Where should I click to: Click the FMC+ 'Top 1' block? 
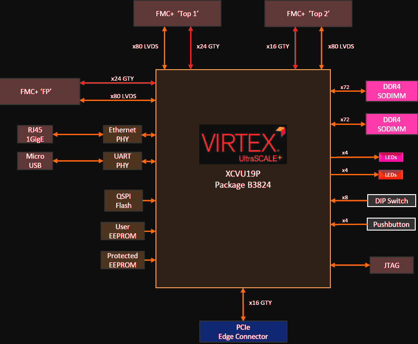177,13
